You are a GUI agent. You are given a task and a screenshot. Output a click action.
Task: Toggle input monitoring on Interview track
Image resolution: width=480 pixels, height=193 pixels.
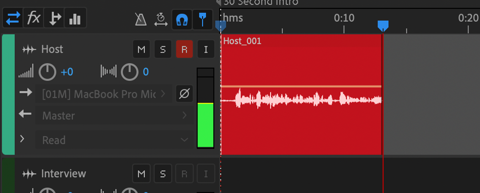point(206,174)
